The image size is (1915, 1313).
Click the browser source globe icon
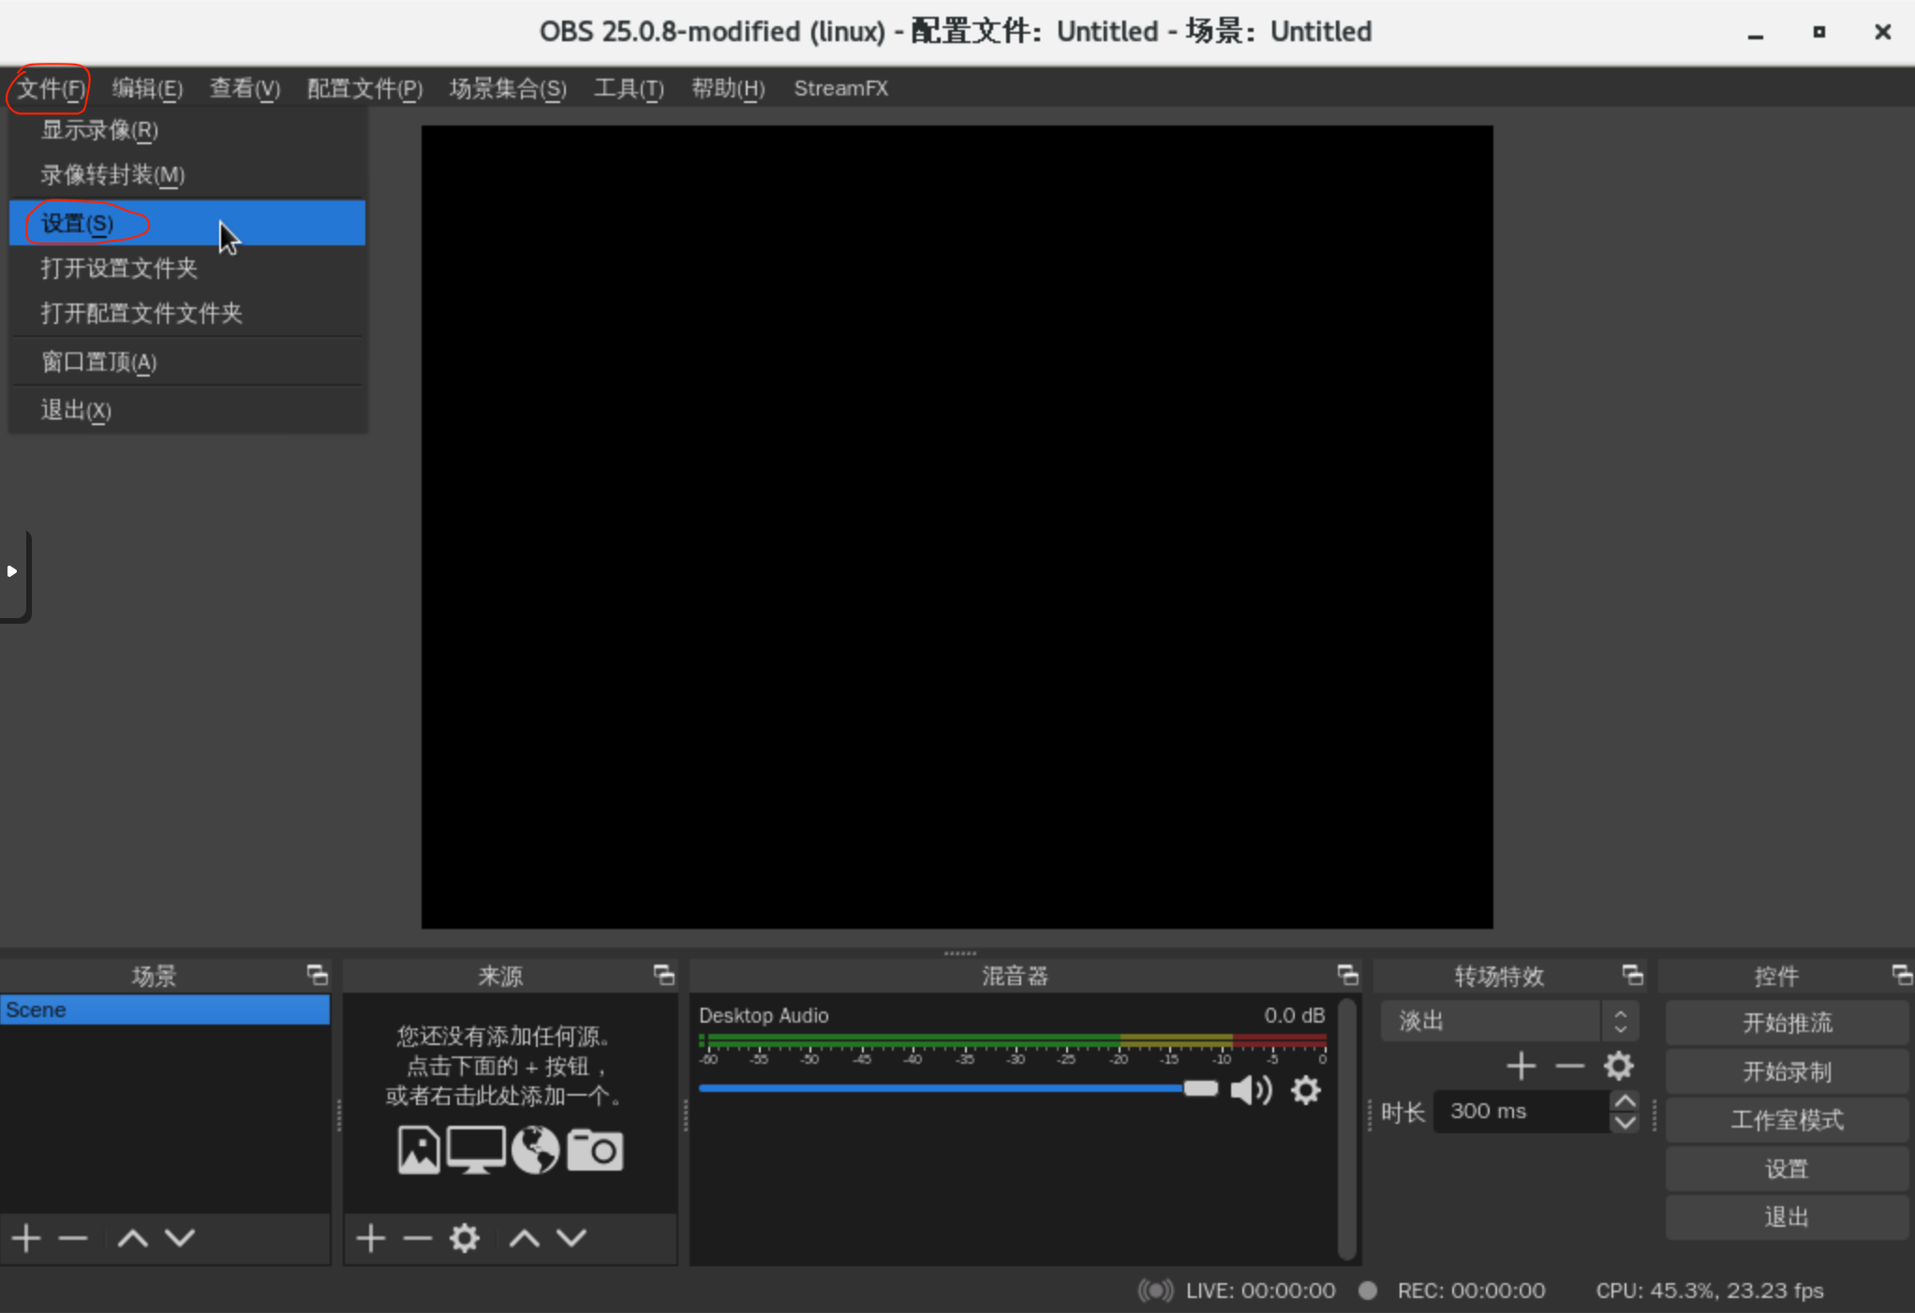[535, 1150]
